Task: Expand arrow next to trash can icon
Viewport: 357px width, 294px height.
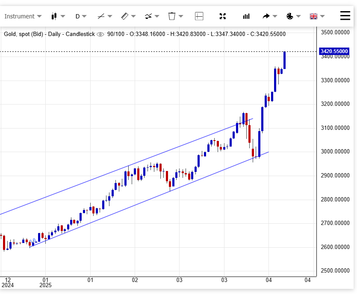Action: pos(181,16)
